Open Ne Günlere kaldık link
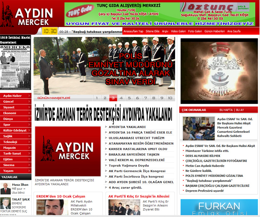The height and width of the screenshot is (217, 260). (199, 171)
